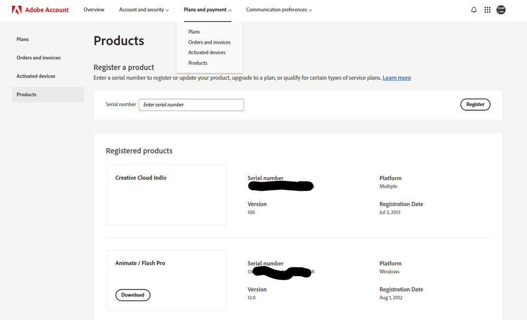
Task: Go to the Overview tab
Action: pos(94,10)
